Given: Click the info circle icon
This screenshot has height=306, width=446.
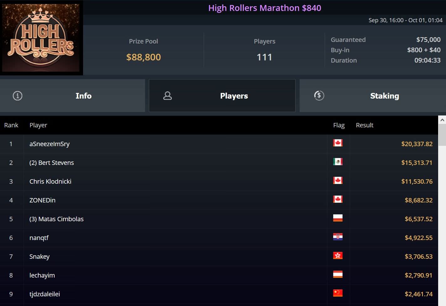Looking at the screenshot, I should click(18, 96).
